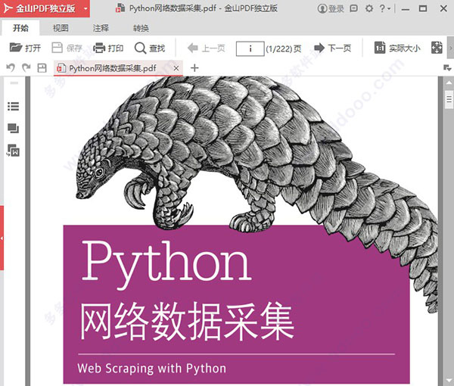
Task: Open the bookmarks outline panel icon
Action: [14, 106]
